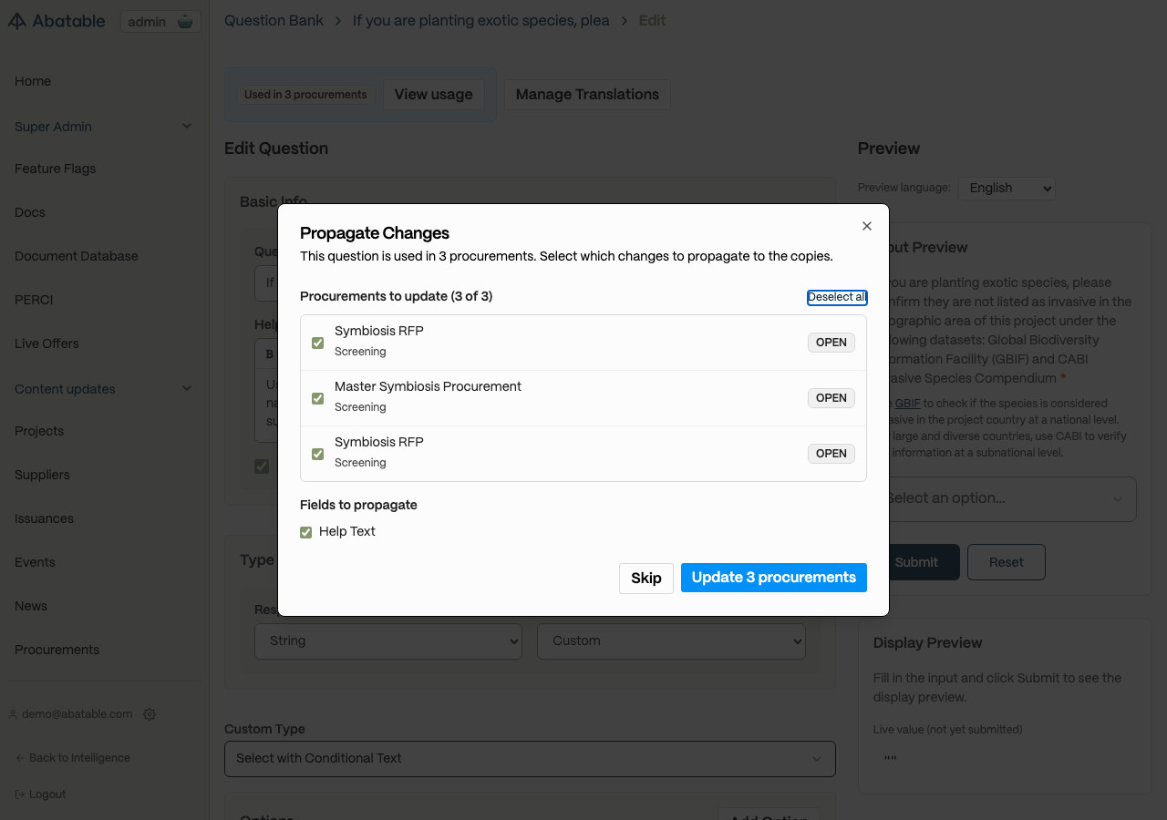This screenshot has height=820, width=1167.
Task: Click the Logout icon in sidebar
Action: point(20,794)
